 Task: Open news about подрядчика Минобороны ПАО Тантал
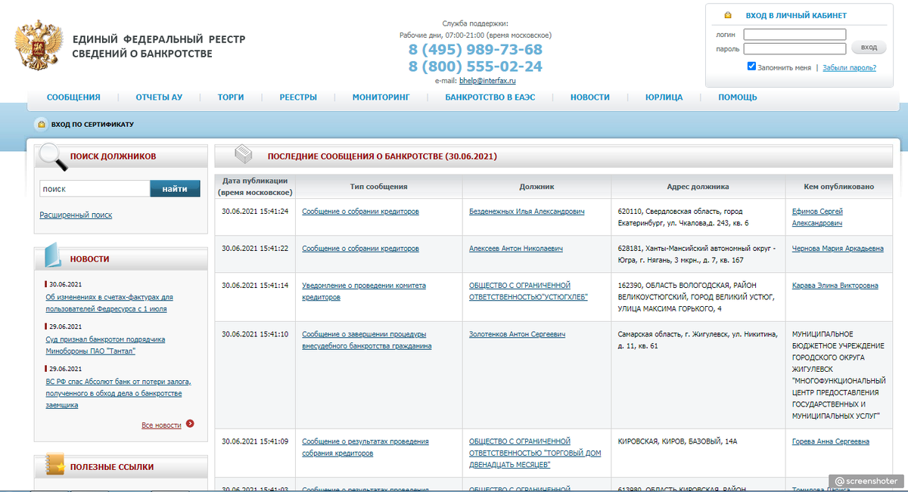click(x=105, y=345)
